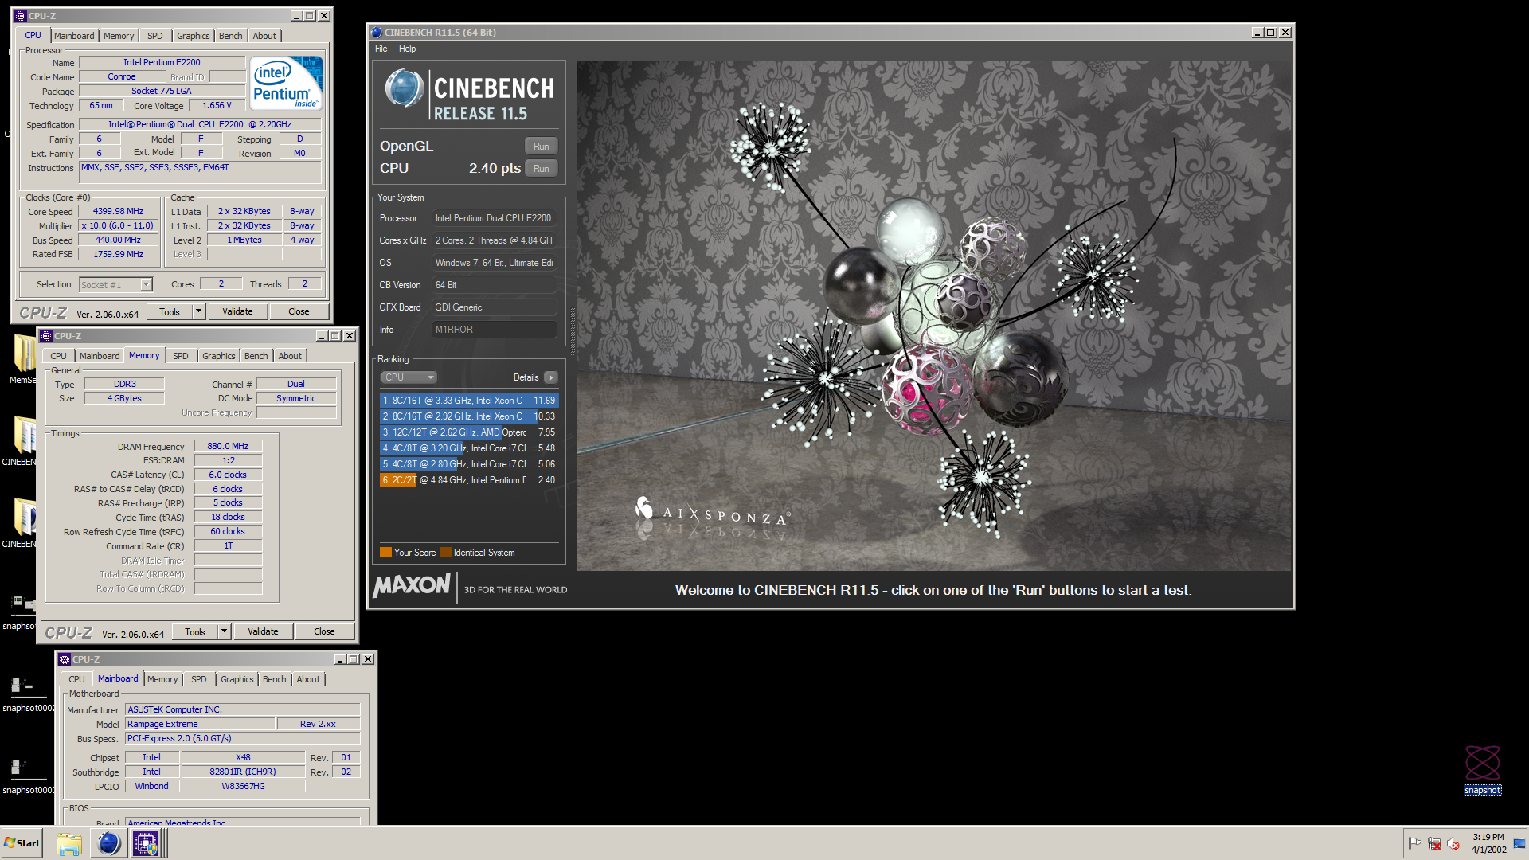Click the Core Speed value 4399.98 MHz
Screen dimensions: 1529x860
(118, 212)
